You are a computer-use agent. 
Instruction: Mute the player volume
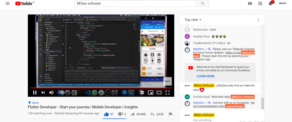[51, 92]
